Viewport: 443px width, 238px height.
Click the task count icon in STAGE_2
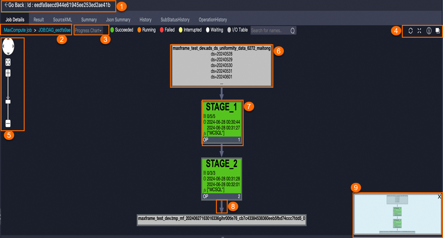click(x=205, y=173)
